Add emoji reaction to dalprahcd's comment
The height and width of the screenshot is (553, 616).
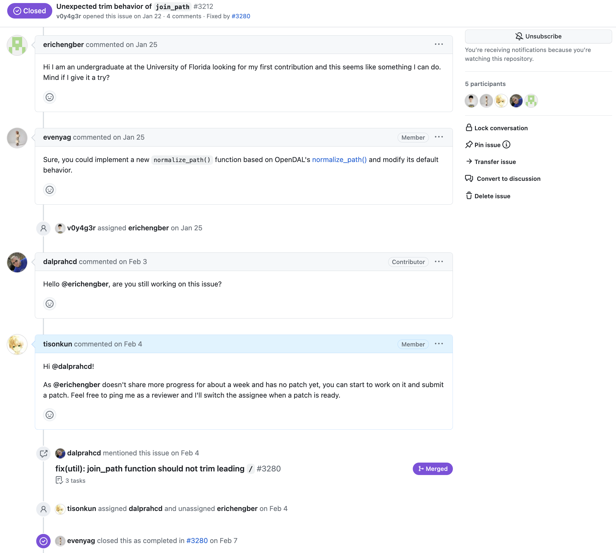49,304
